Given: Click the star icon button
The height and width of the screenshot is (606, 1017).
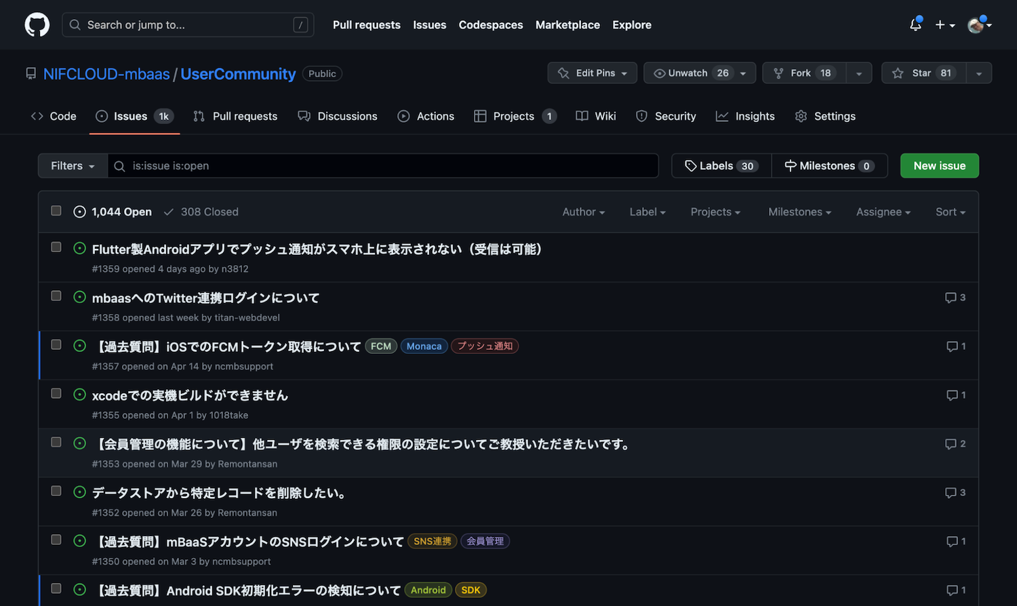Looking at the screenshot, I should click(898, 73).
